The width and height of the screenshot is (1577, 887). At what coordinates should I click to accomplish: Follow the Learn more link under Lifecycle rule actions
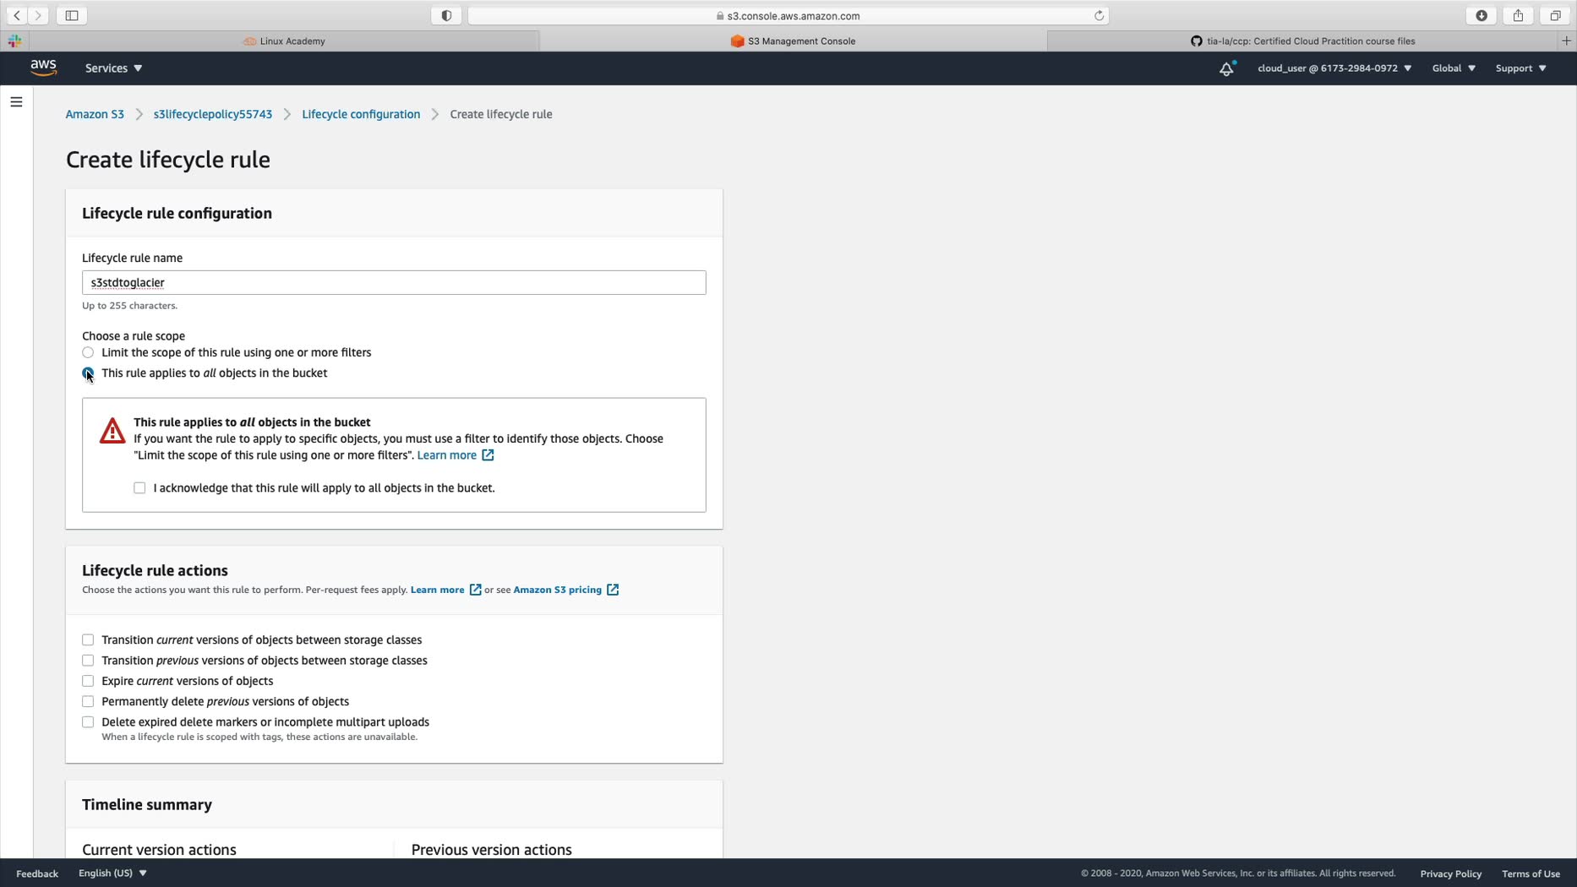click(437, 590)
